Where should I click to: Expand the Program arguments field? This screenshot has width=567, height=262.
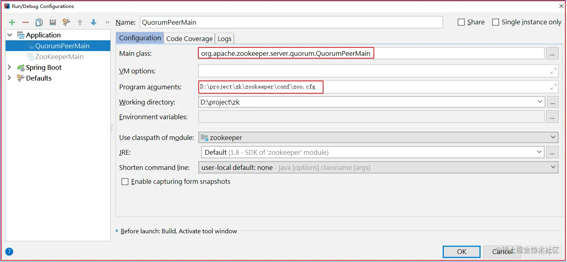point(553,87)
